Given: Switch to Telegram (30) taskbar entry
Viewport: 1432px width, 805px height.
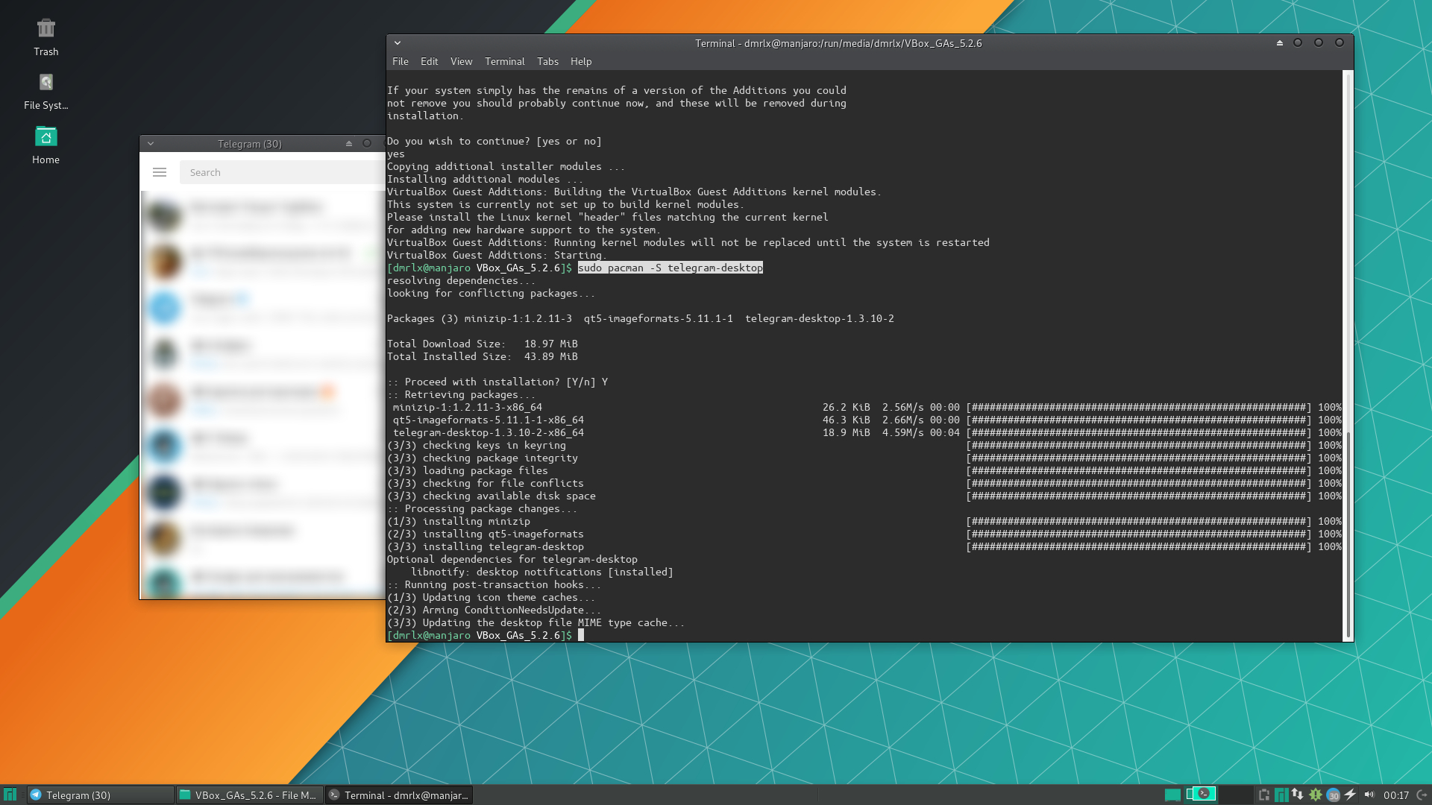Looking at the screenshot, I should point(100,795).
